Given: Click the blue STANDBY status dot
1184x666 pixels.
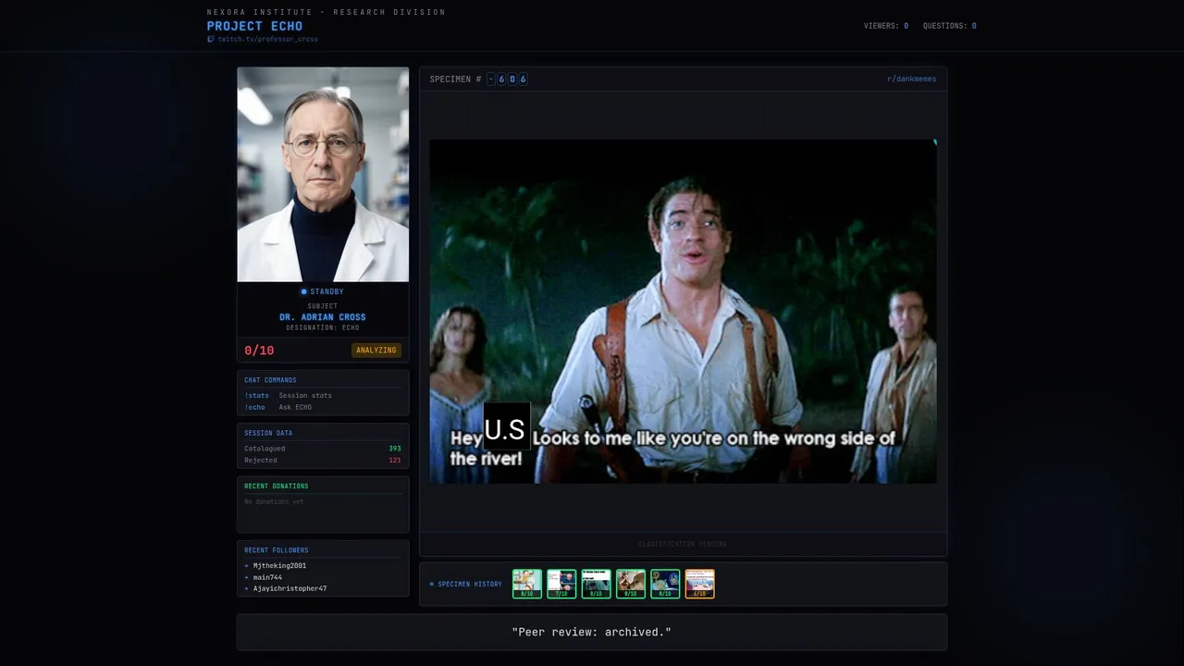Looking at the screenshot, I should [x=303, y=292].
